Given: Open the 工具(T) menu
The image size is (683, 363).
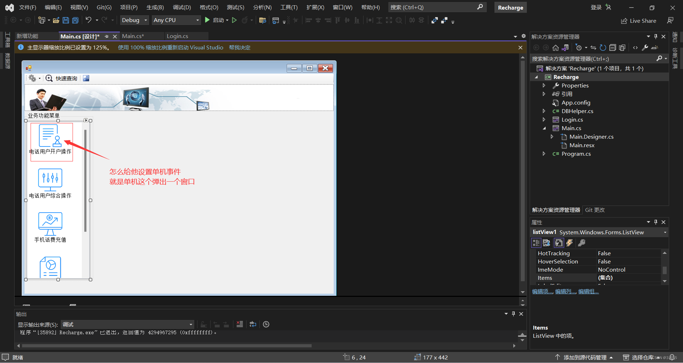Looking at the screenshot, I should pyautogui.click(x=289, y=7).
